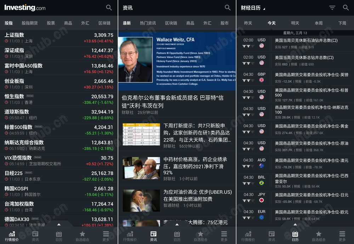Open the 台湾加权指数 quote row
The image size is (354, 244).
(x=59, y=207)
